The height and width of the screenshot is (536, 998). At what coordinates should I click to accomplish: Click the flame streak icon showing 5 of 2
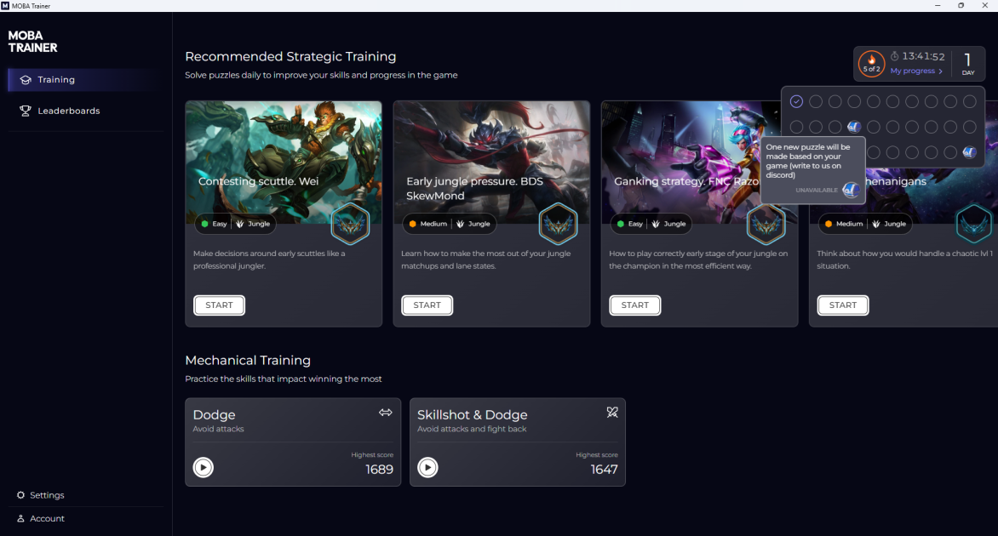(871, 64)
